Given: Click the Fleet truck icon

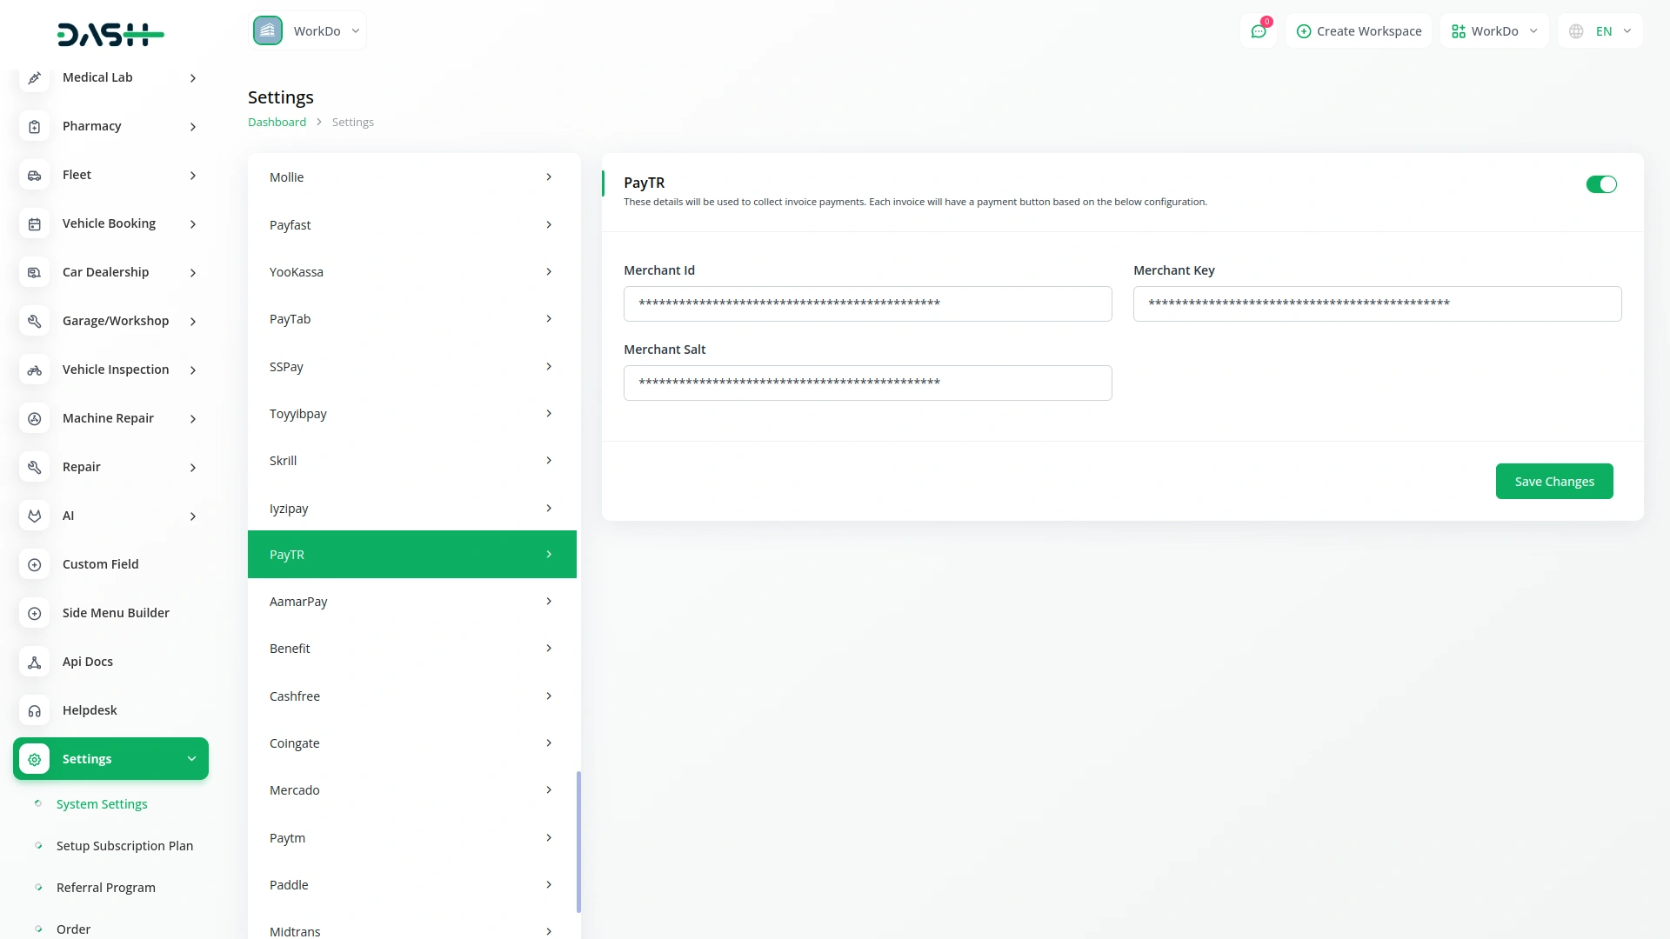Looking at the screenshot, I should (34, 176).
